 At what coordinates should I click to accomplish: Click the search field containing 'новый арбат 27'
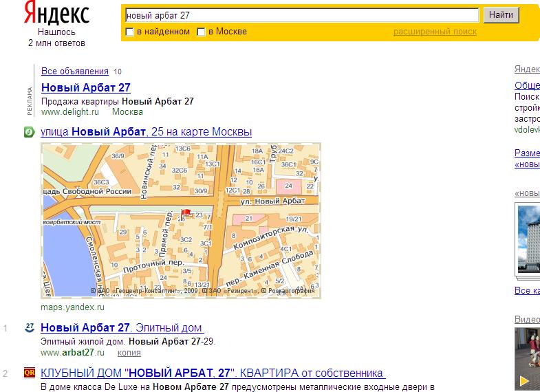[302, 15]
